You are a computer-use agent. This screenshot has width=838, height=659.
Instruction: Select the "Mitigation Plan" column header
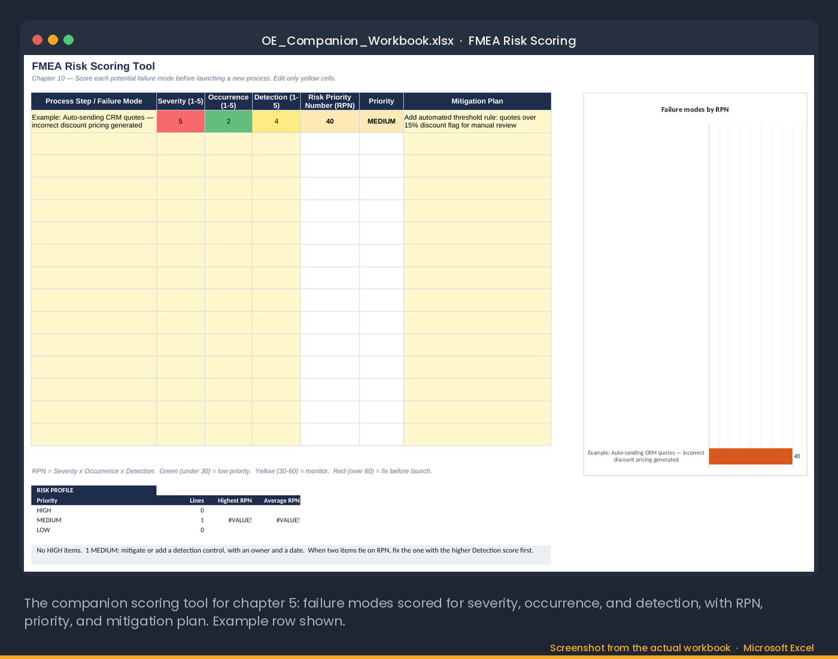point(477,102)
